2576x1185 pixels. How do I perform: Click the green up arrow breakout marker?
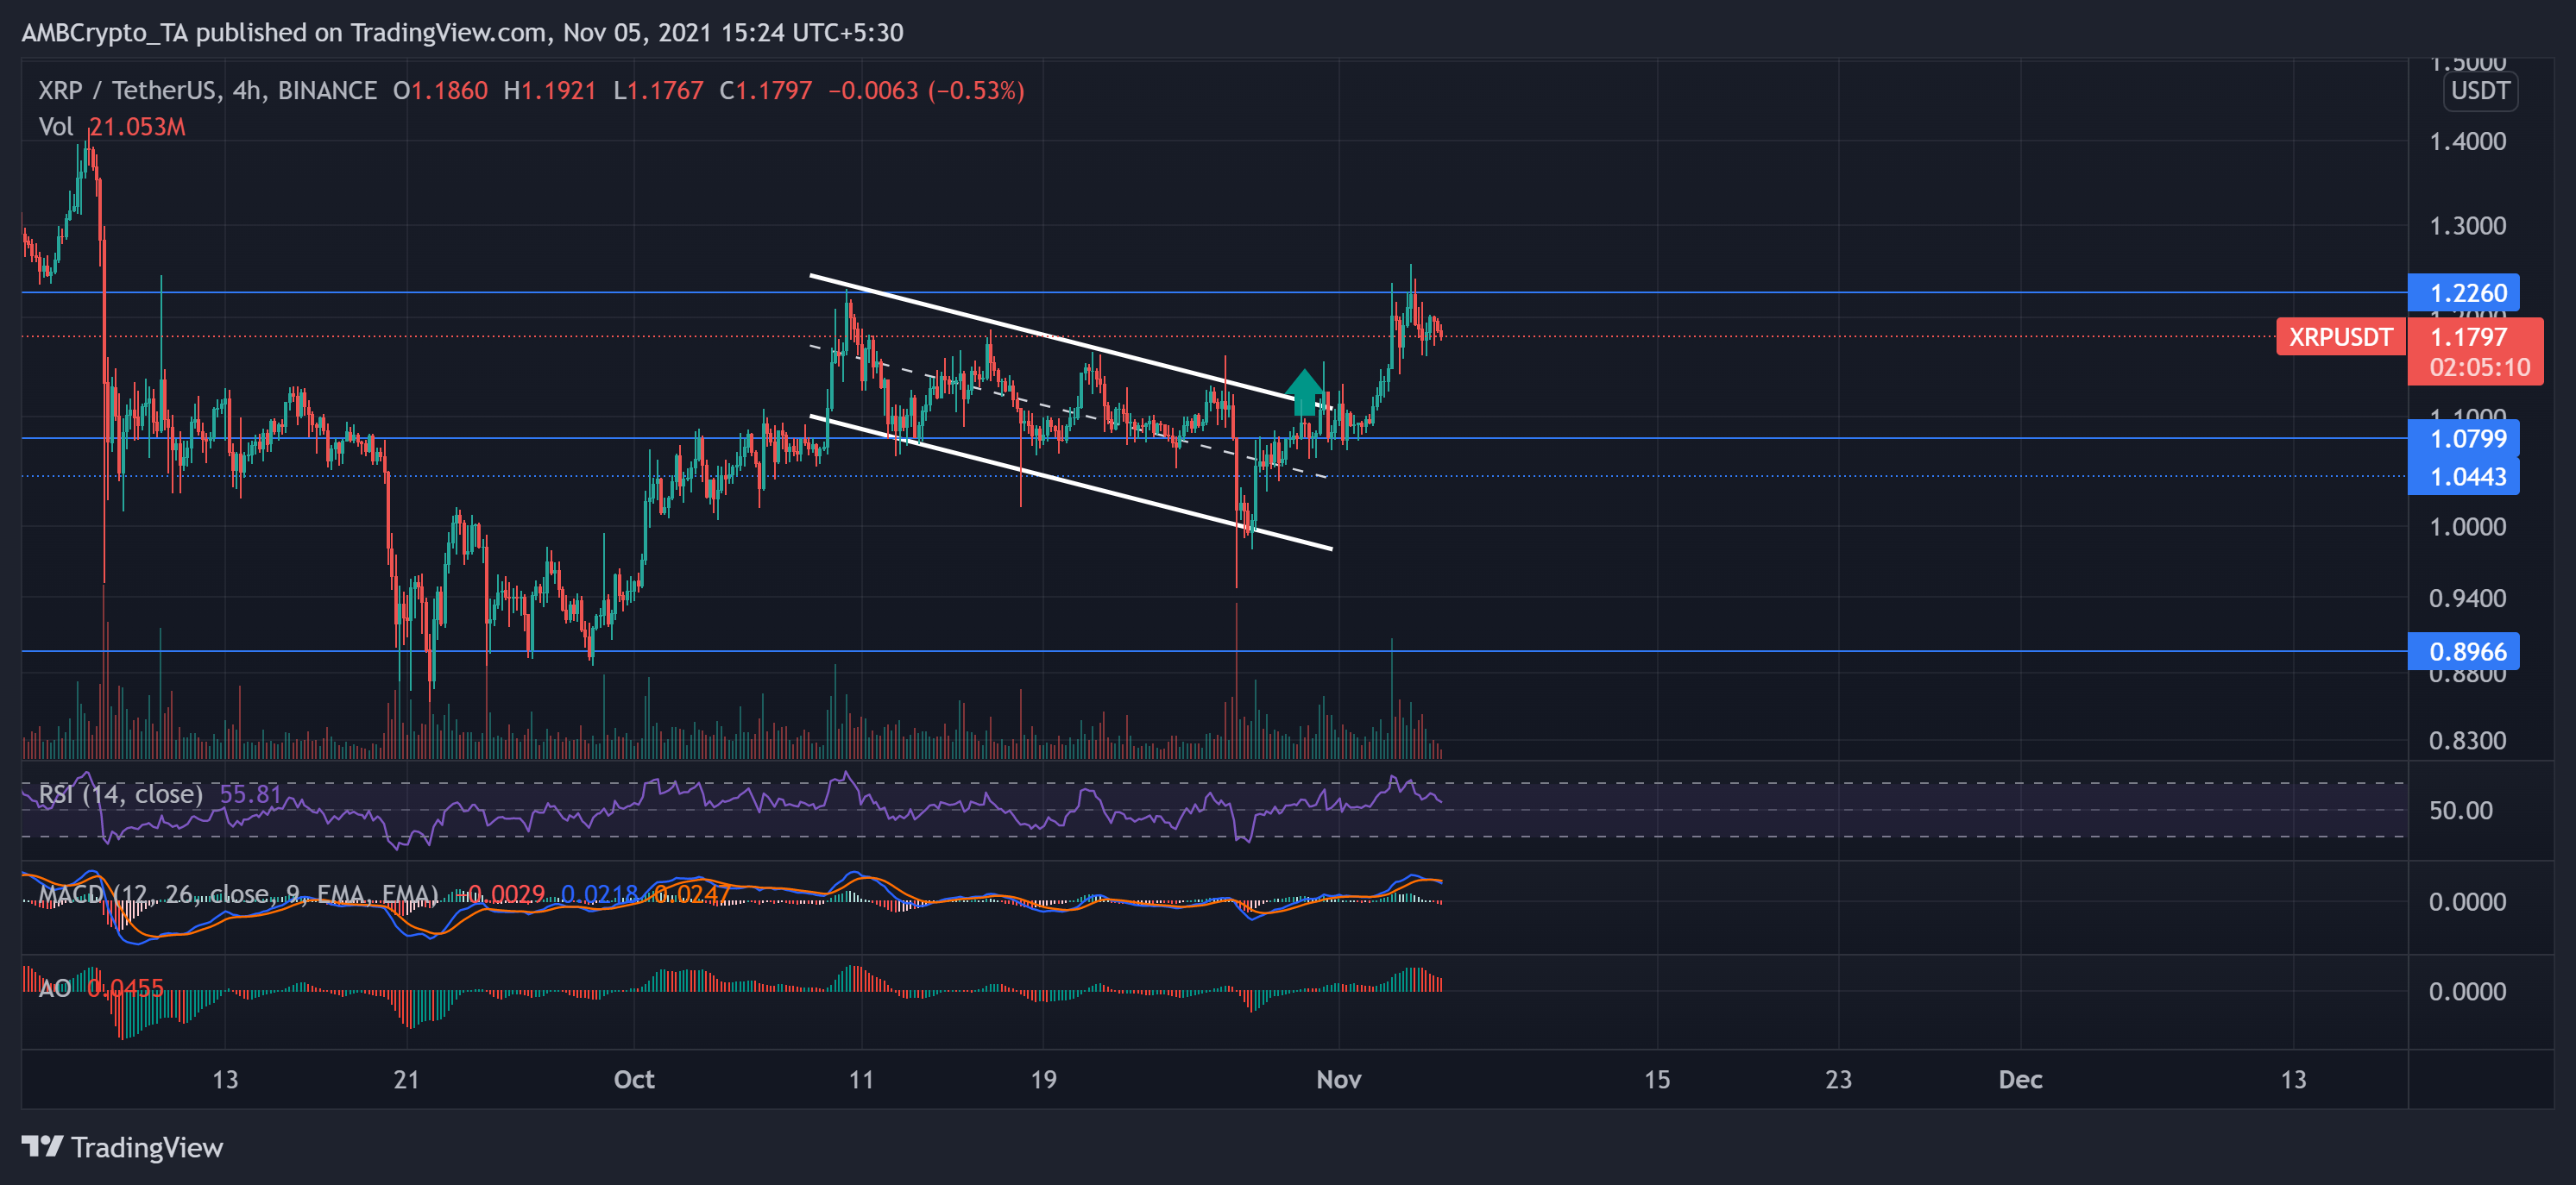pyautogui.click(x=1304, y=392)
